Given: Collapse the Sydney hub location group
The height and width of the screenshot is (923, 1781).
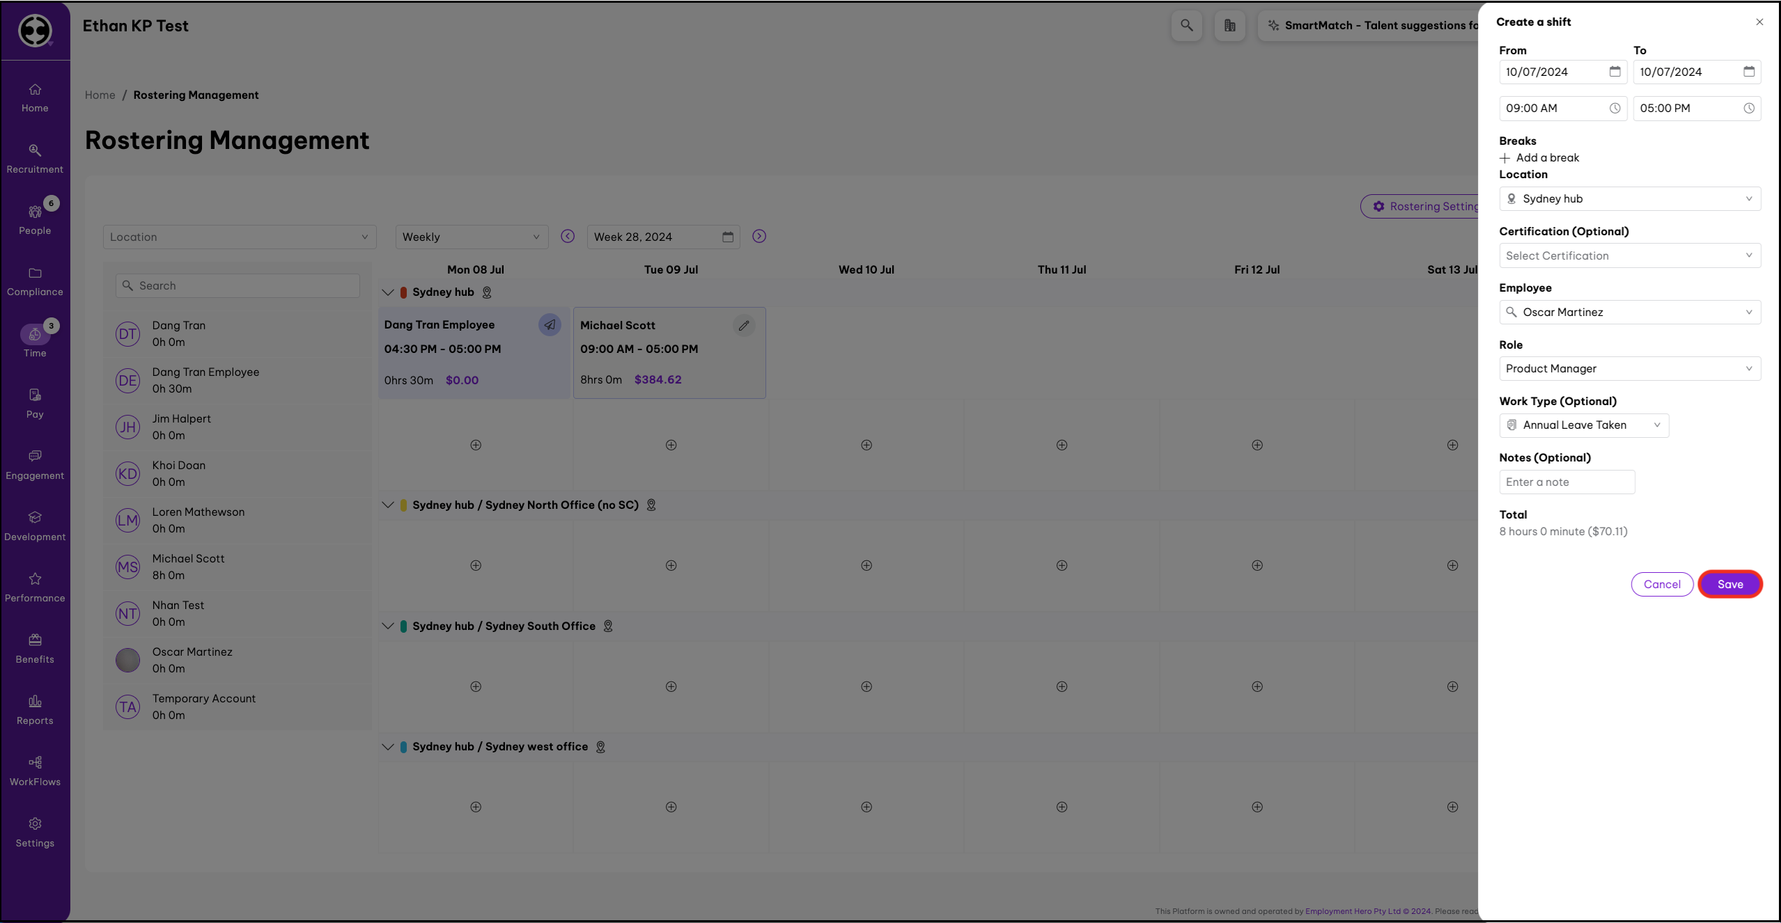Looking at the screenshot, I should (x=388, y=292).
